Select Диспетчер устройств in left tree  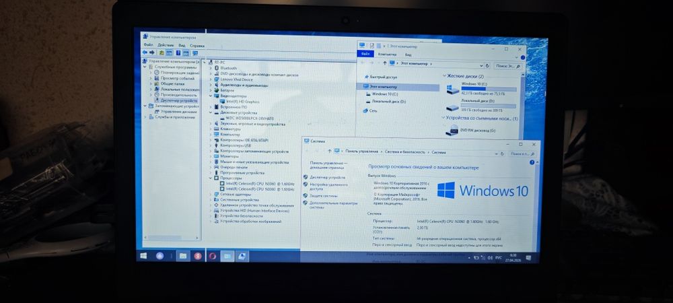click(178, 100)
